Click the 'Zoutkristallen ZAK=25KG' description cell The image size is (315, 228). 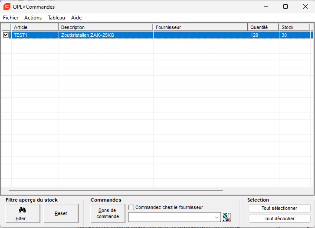click(x=106, y=35)
